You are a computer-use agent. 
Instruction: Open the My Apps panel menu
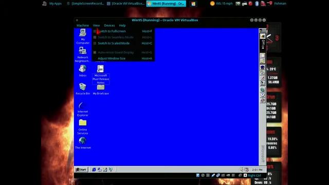click(52, 4)
